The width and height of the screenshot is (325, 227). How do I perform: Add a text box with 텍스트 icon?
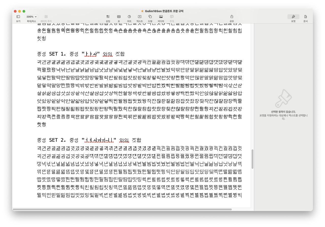[140, 17]
